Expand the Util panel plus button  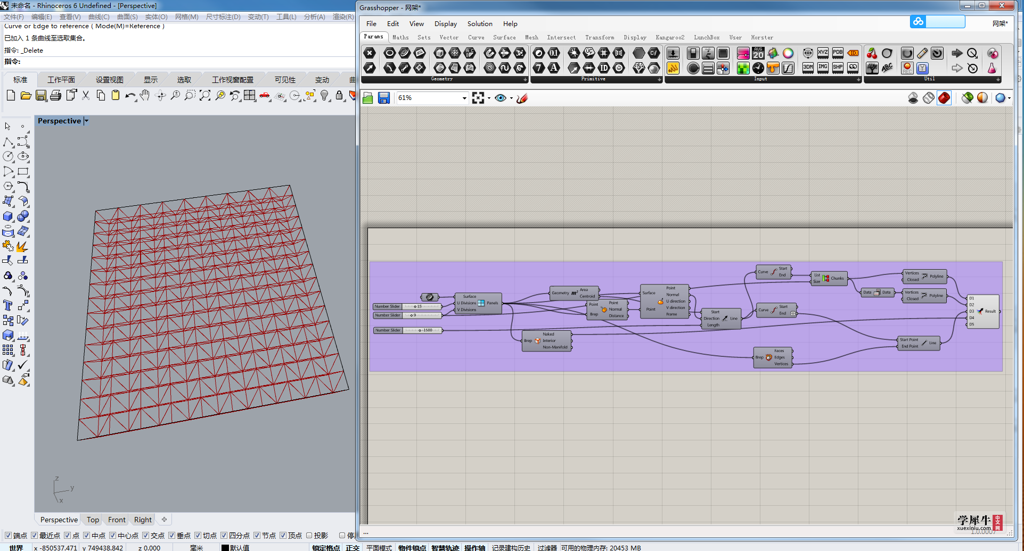[998, 79]
